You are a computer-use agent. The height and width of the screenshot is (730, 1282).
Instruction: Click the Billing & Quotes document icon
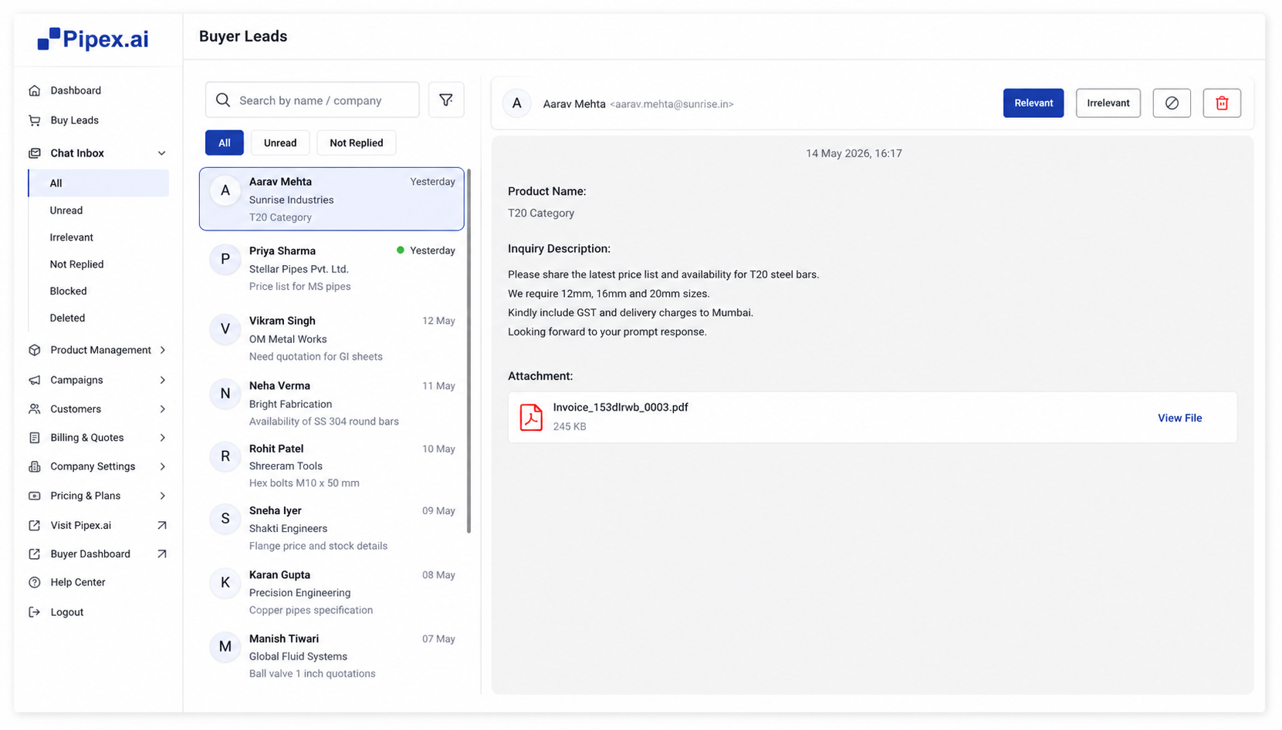35,438
